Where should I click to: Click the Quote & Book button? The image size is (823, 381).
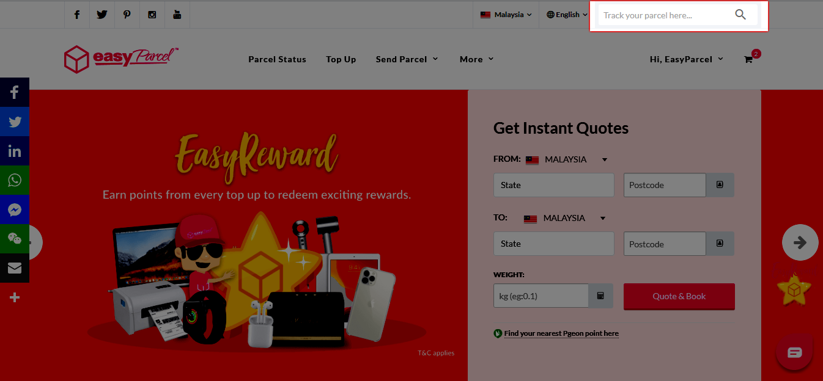[679, 296]
